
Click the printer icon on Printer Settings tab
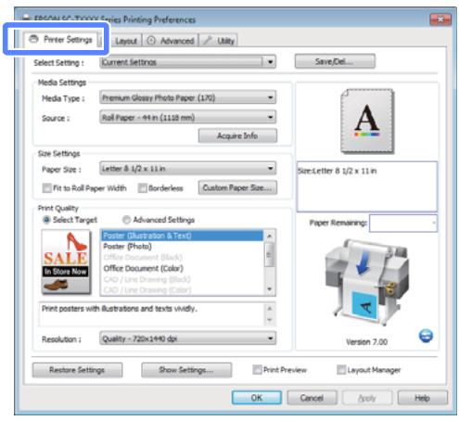tap(33, 39)
